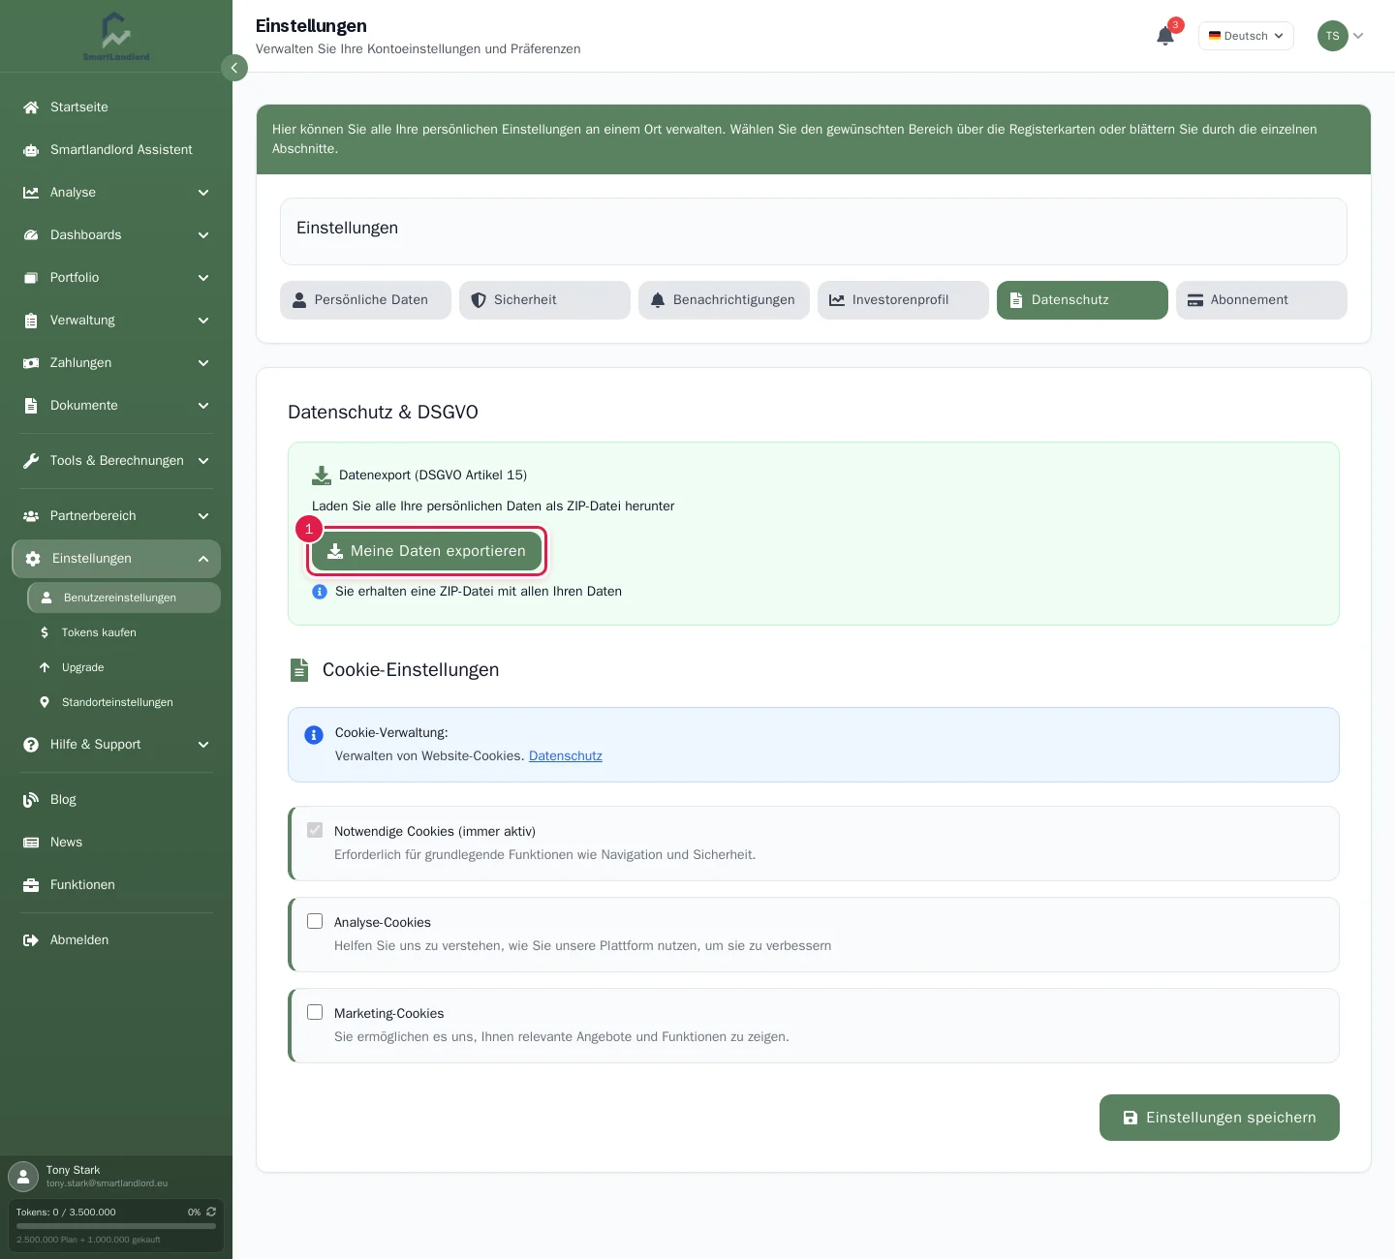
Task: Enable Marketing-Cookies checkbox
Action: 315,1012
